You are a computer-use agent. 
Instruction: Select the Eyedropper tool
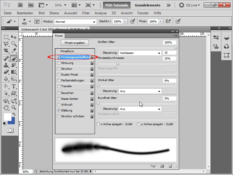coord(14,50)
